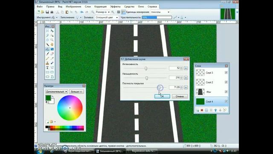Open the Эффекты menu
Image resolution: width=273 pixels, height=154 pixels.
point(115,6)
